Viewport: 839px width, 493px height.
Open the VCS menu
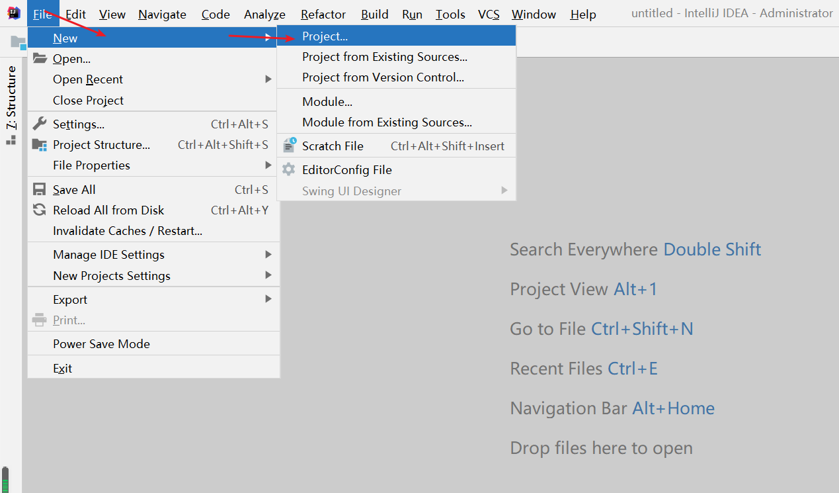tap(489, 14)
